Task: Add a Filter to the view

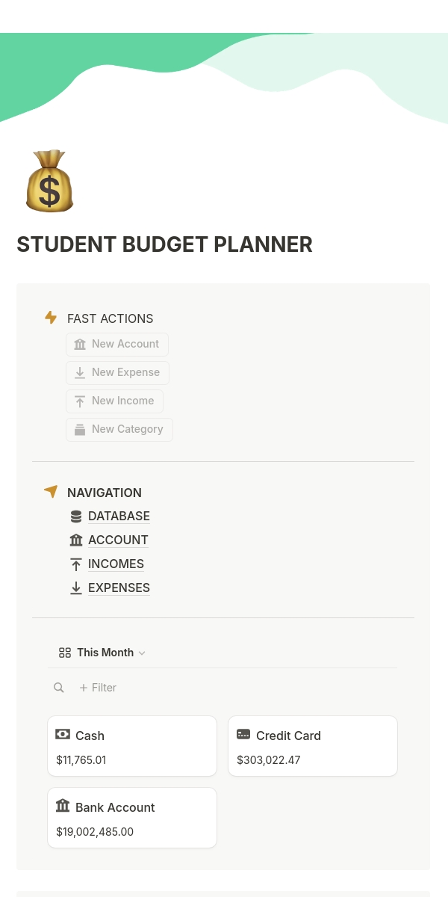Action: tap(98, 688)
